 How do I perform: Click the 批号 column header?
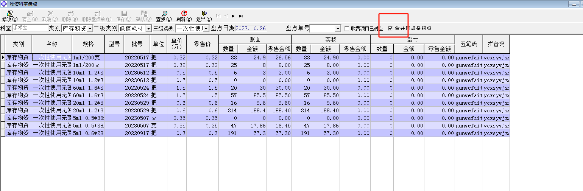click(137, 44)
